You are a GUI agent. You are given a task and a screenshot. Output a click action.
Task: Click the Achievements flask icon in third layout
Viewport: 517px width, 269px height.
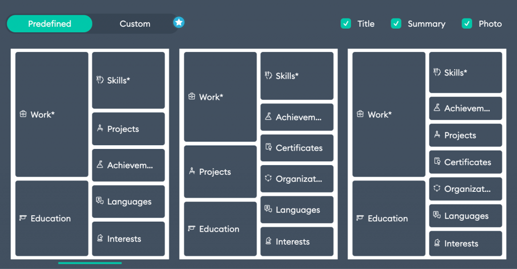pos(437,108)
